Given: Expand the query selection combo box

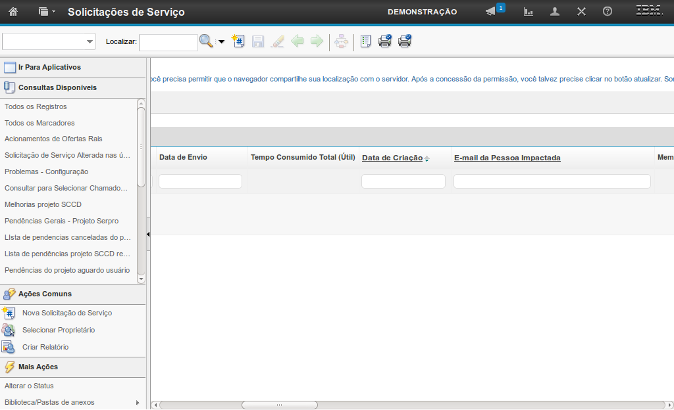Looking at the screenshot, I should (90, 42).
